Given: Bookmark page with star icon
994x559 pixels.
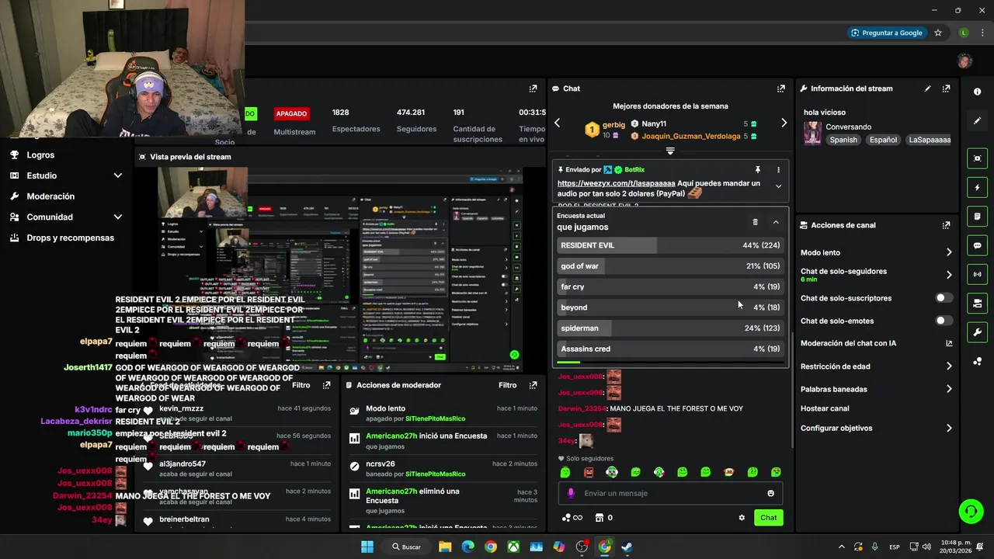Looking at the screenshot, I should [x=938, y=33].
